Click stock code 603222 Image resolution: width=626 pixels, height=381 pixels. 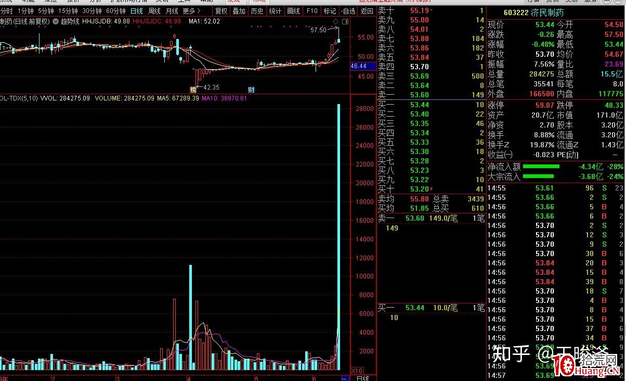516,12
